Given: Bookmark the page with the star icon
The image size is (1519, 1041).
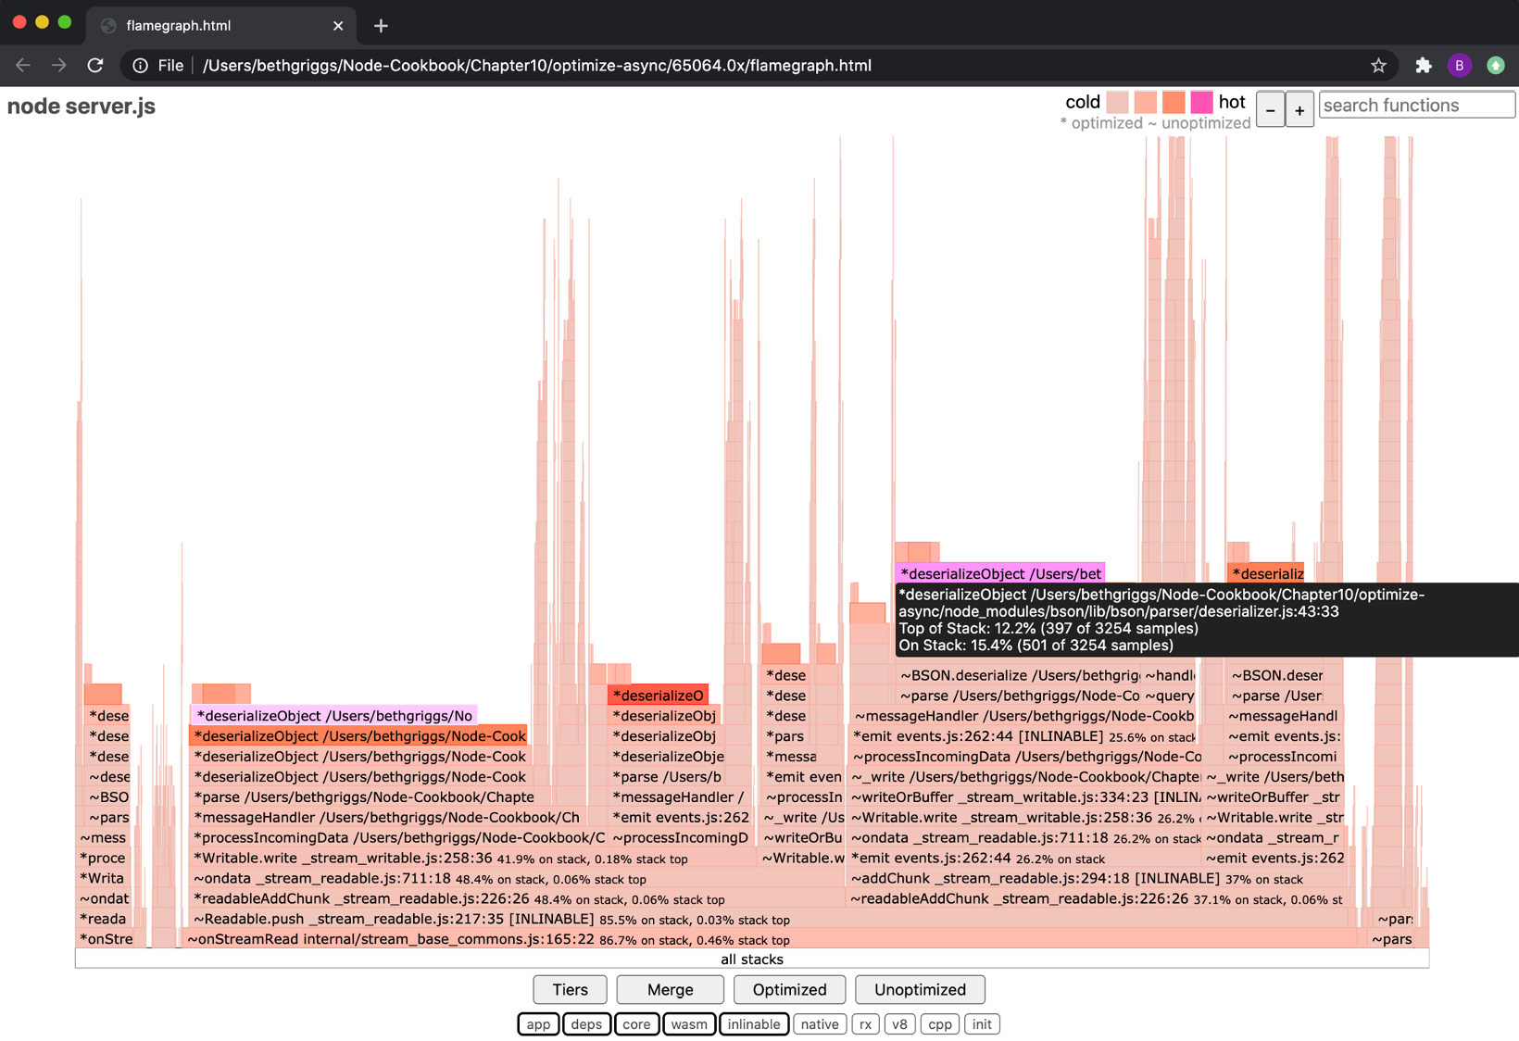Looking at the screenshot, I should [1378, 65].
